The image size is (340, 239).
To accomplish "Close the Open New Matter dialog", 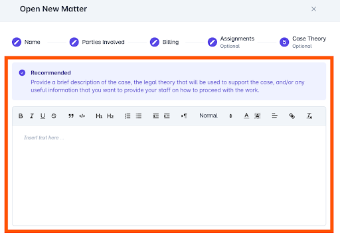I will 313,9.
